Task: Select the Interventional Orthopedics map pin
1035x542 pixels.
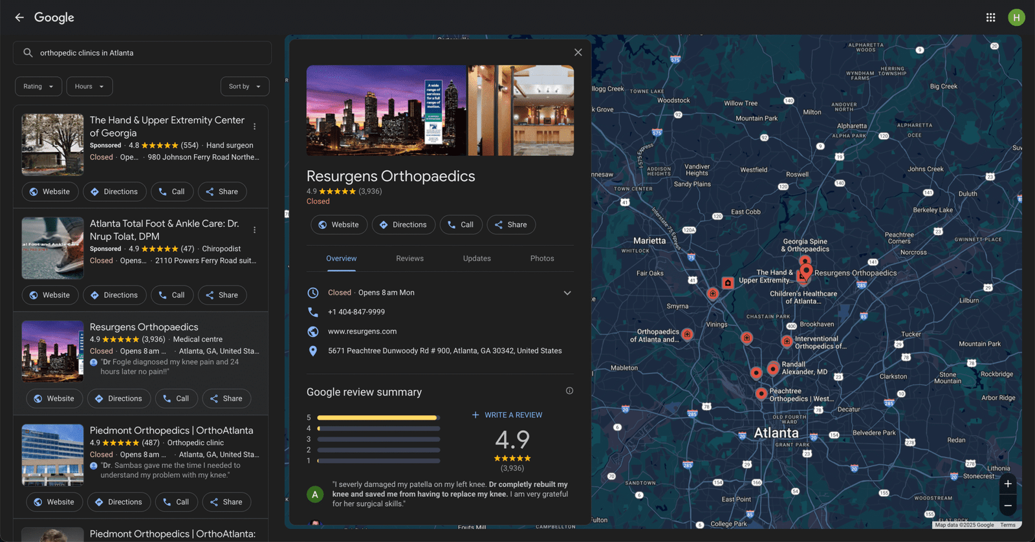Action: pos(787,341)
